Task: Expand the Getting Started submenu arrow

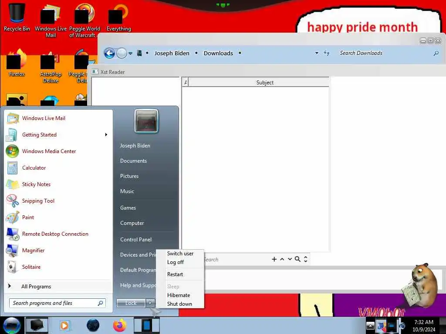Action: pos(106,135)
